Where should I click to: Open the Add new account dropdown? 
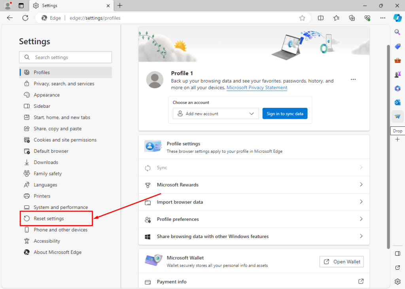click(x=216, y=113)
